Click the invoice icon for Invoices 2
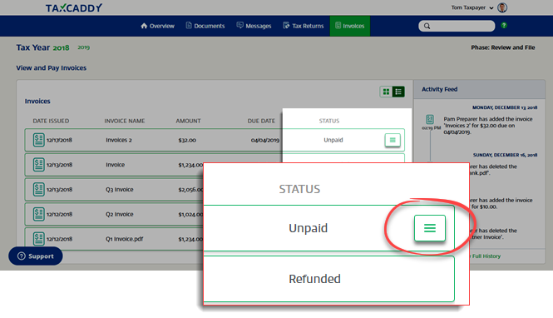This screenshot has height=318, width=553. click(x=38, y=140)
